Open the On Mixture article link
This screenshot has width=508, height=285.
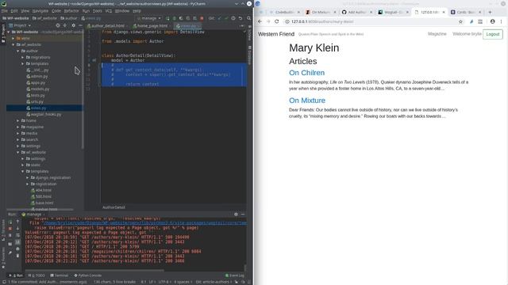pyautogui.click(x=307, y=101)
